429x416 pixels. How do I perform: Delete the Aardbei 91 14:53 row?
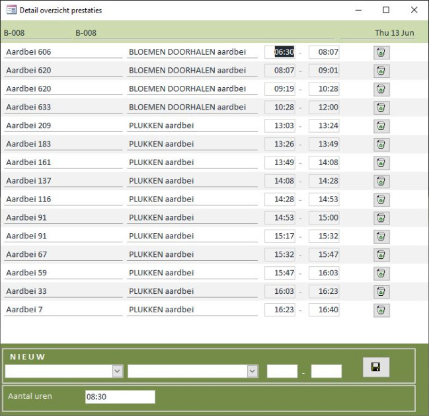pos(381,218)
